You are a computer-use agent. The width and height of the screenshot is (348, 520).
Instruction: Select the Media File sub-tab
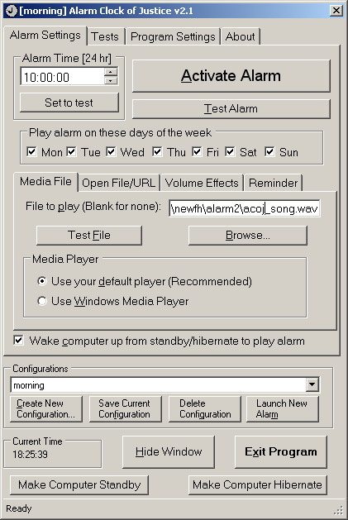[x=45, y=182]
